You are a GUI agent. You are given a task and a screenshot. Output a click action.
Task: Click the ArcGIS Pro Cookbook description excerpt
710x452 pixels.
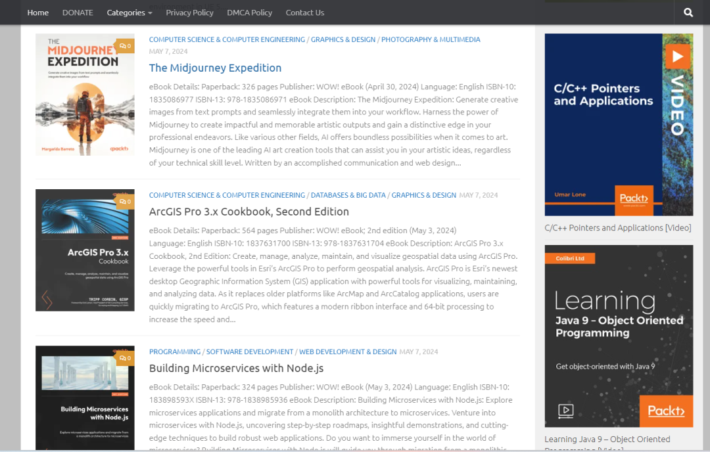coord(334,275)
